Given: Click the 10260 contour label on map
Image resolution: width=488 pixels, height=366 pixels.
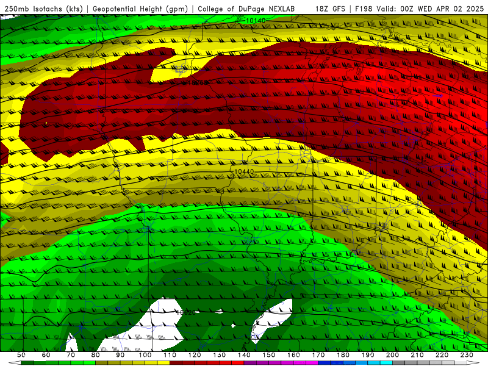Looking at the screenshot, I should click(x=198, y=83).
